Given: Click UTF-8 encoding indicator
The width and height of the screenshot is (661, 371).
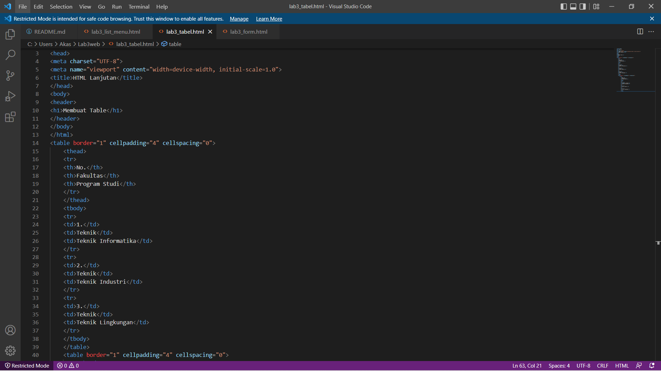Looking at the screenshot, I should [583, 366].
